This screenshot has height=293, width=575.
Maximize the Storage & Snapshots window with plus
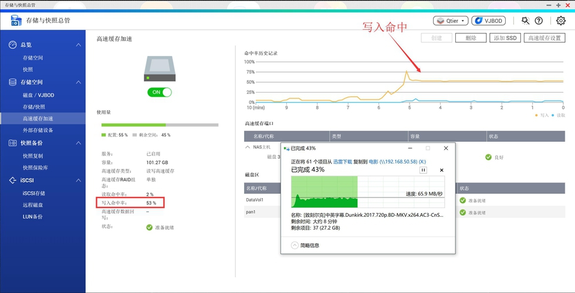[559, 5]
